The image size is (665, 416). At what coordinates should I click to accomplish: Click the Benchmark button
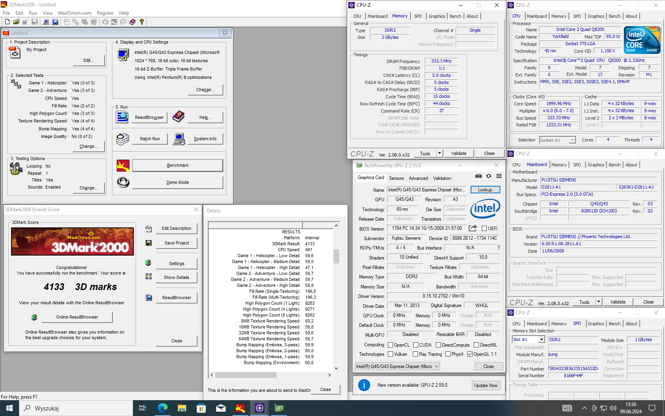[177, 165]
